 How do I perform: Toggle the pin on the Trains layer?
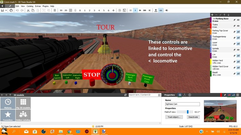click(234, 26)
